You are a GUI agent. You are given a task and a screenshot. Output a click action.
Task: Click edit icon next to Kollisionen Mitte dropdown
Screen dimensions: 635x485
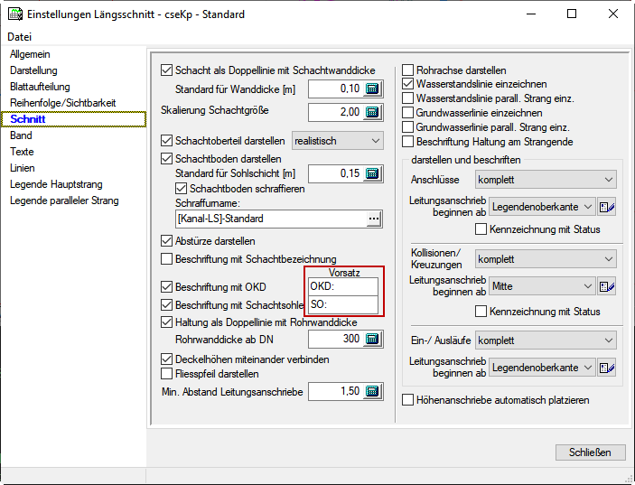tap(607, 287)
